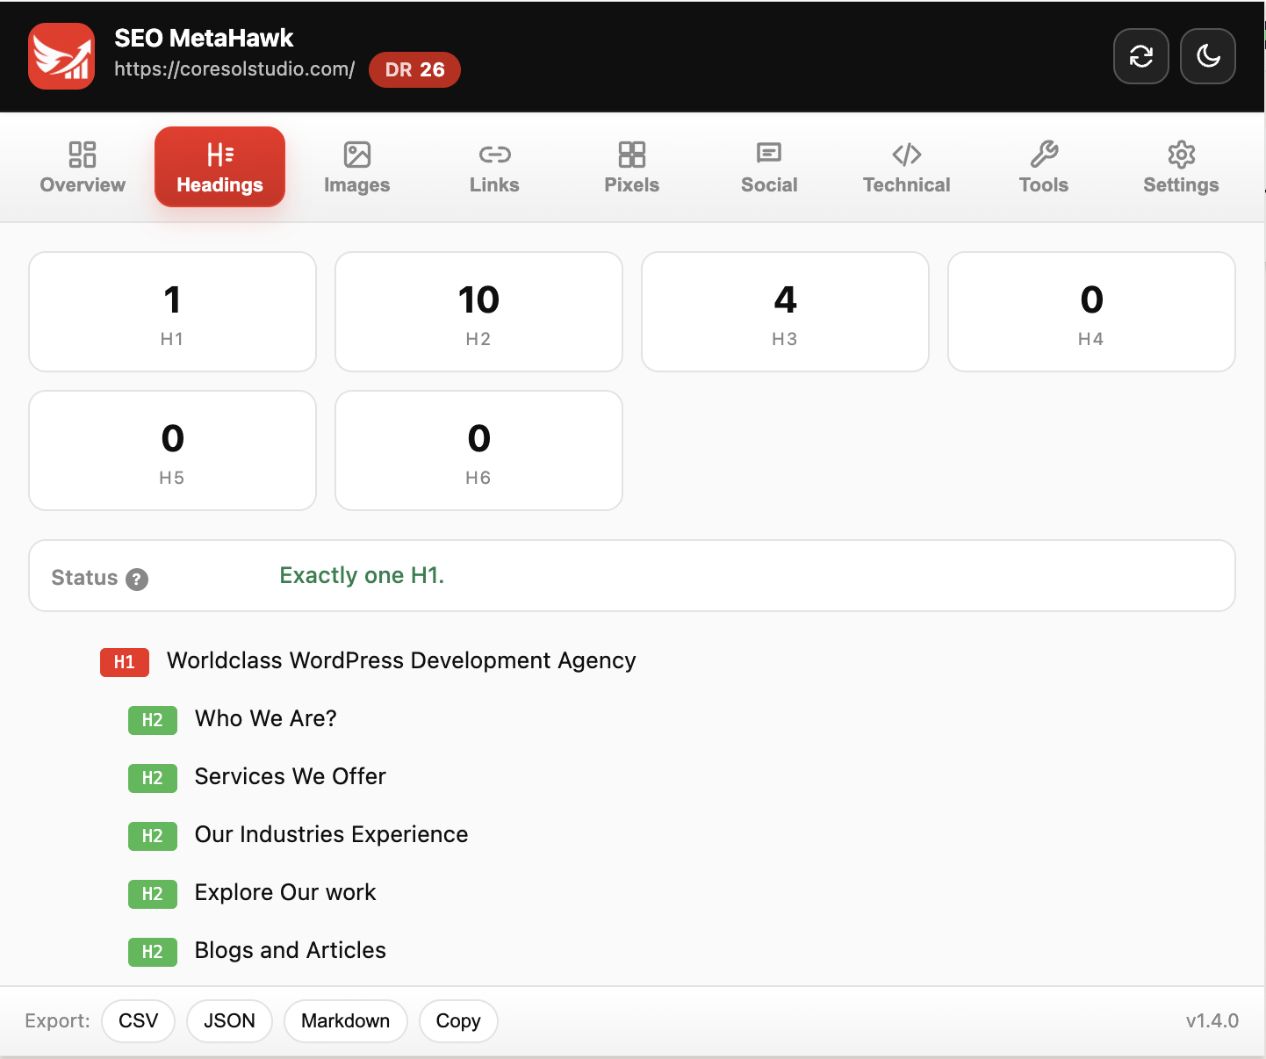Select the Headings tab
1266x1059 pixels.
tap(219, 167)
